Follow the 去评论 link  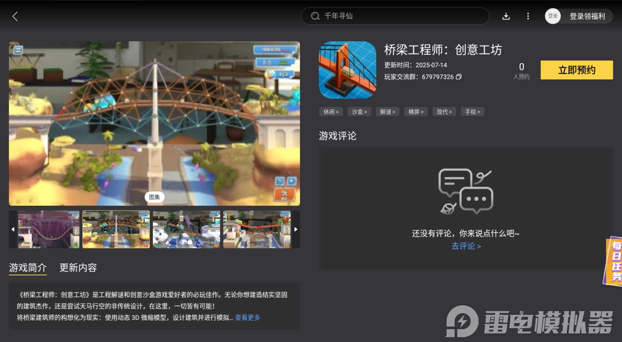[466, 246]
